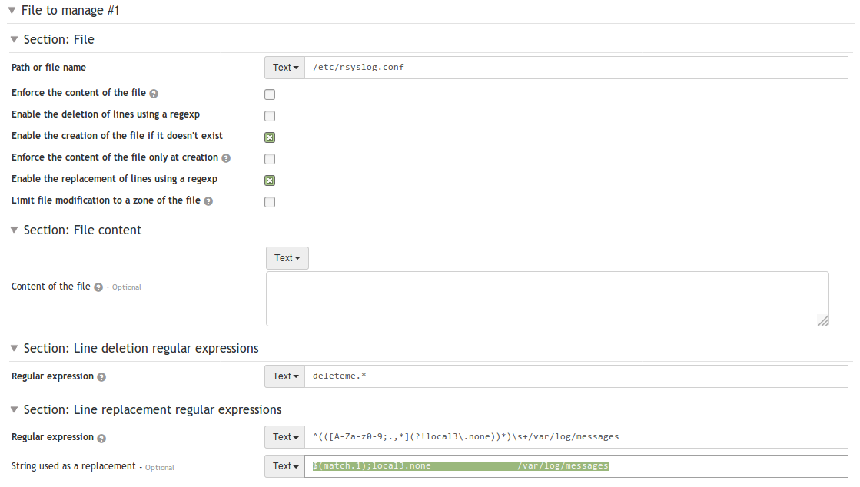The width and height of the screenshot is (860, 487).
Task: Tick the Limit file modification to a zone checkbox
Action: [270, 202]
